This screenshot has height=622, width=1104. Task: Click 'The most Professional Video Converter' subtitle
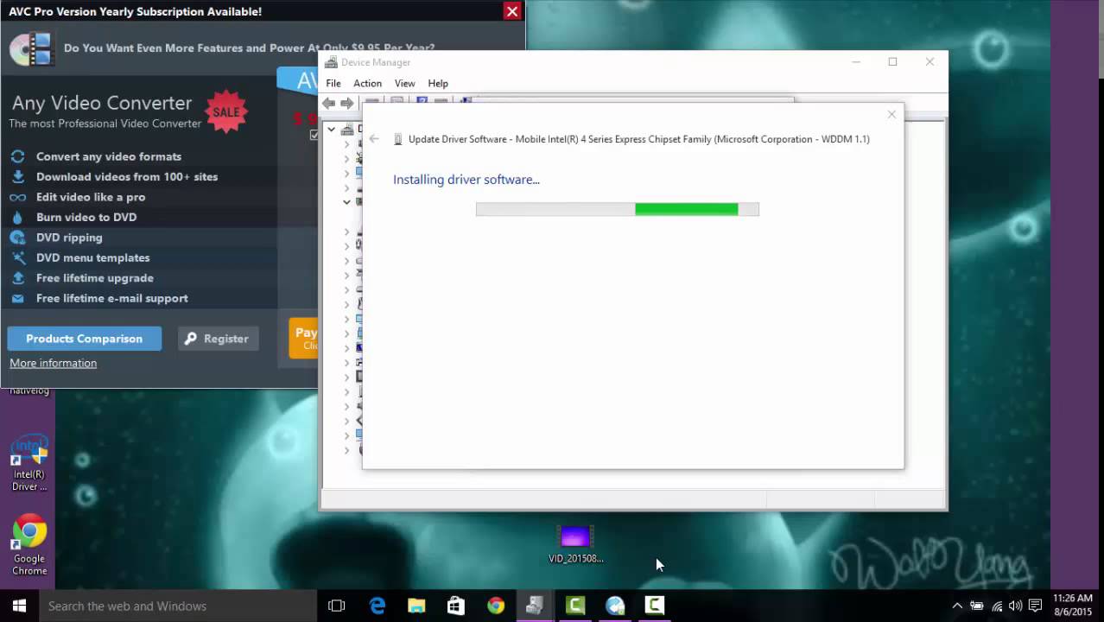pos(105,124)
